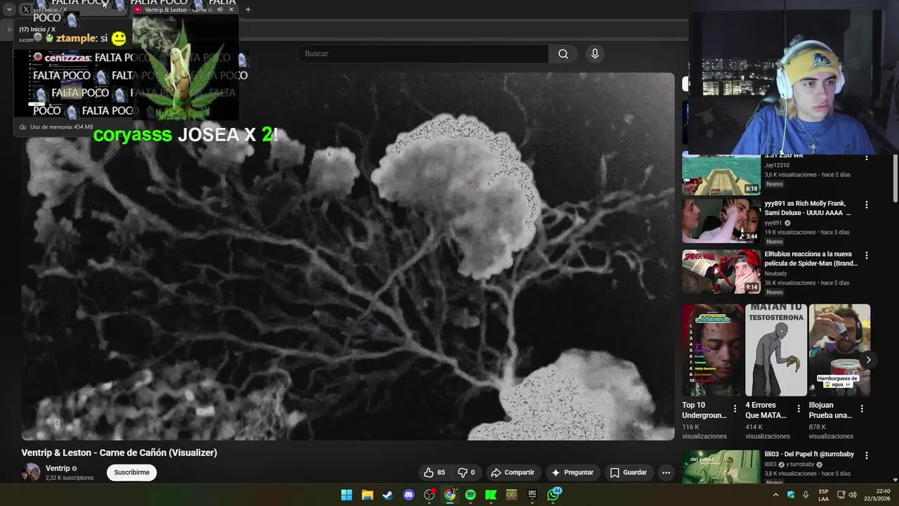Open the green Kick app in taskbar
The height and width of the screenshot is (506, 899).
(491, 495)
